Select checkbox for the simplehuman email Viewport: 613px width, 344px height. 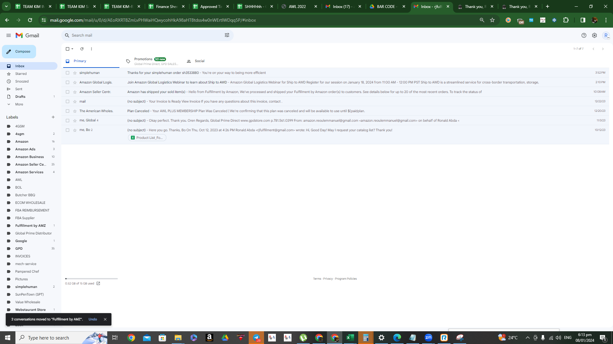click(67, 73)
